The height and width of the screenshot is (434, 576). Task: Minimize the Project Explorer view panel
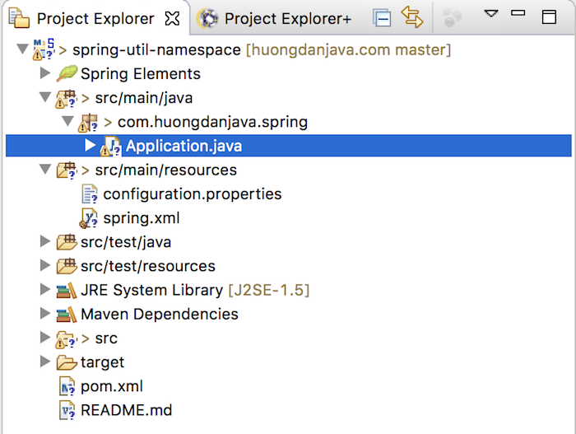click(x=518, y=13)
